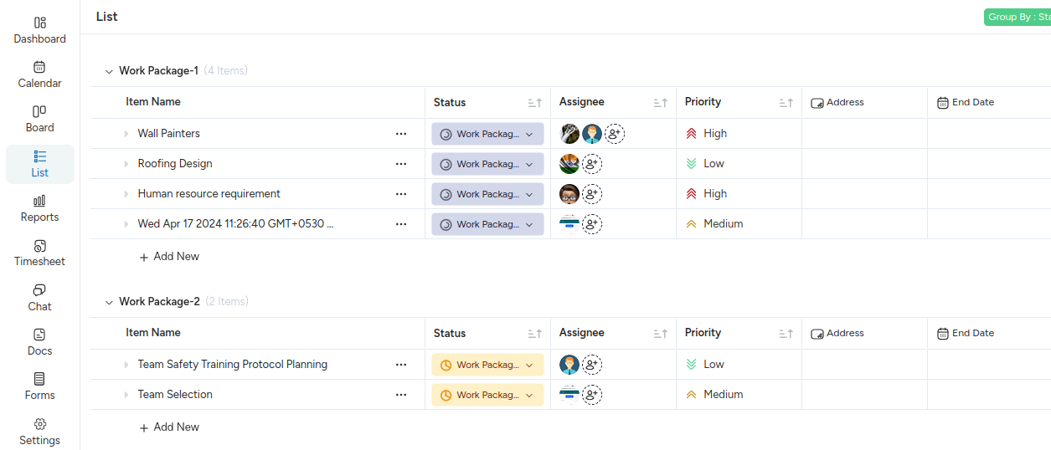Open the three-dots menu for Wall Painters

401,134
